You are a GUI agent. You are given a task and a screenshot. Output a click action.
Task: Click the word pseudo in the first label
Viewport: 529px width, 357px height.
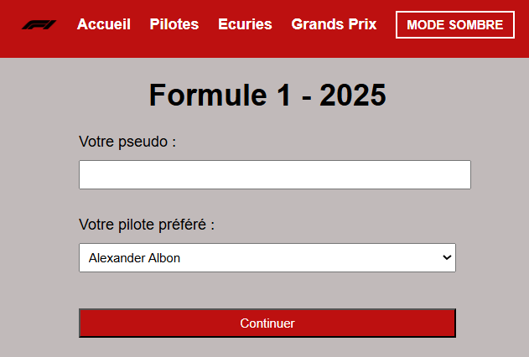point(143,141)
